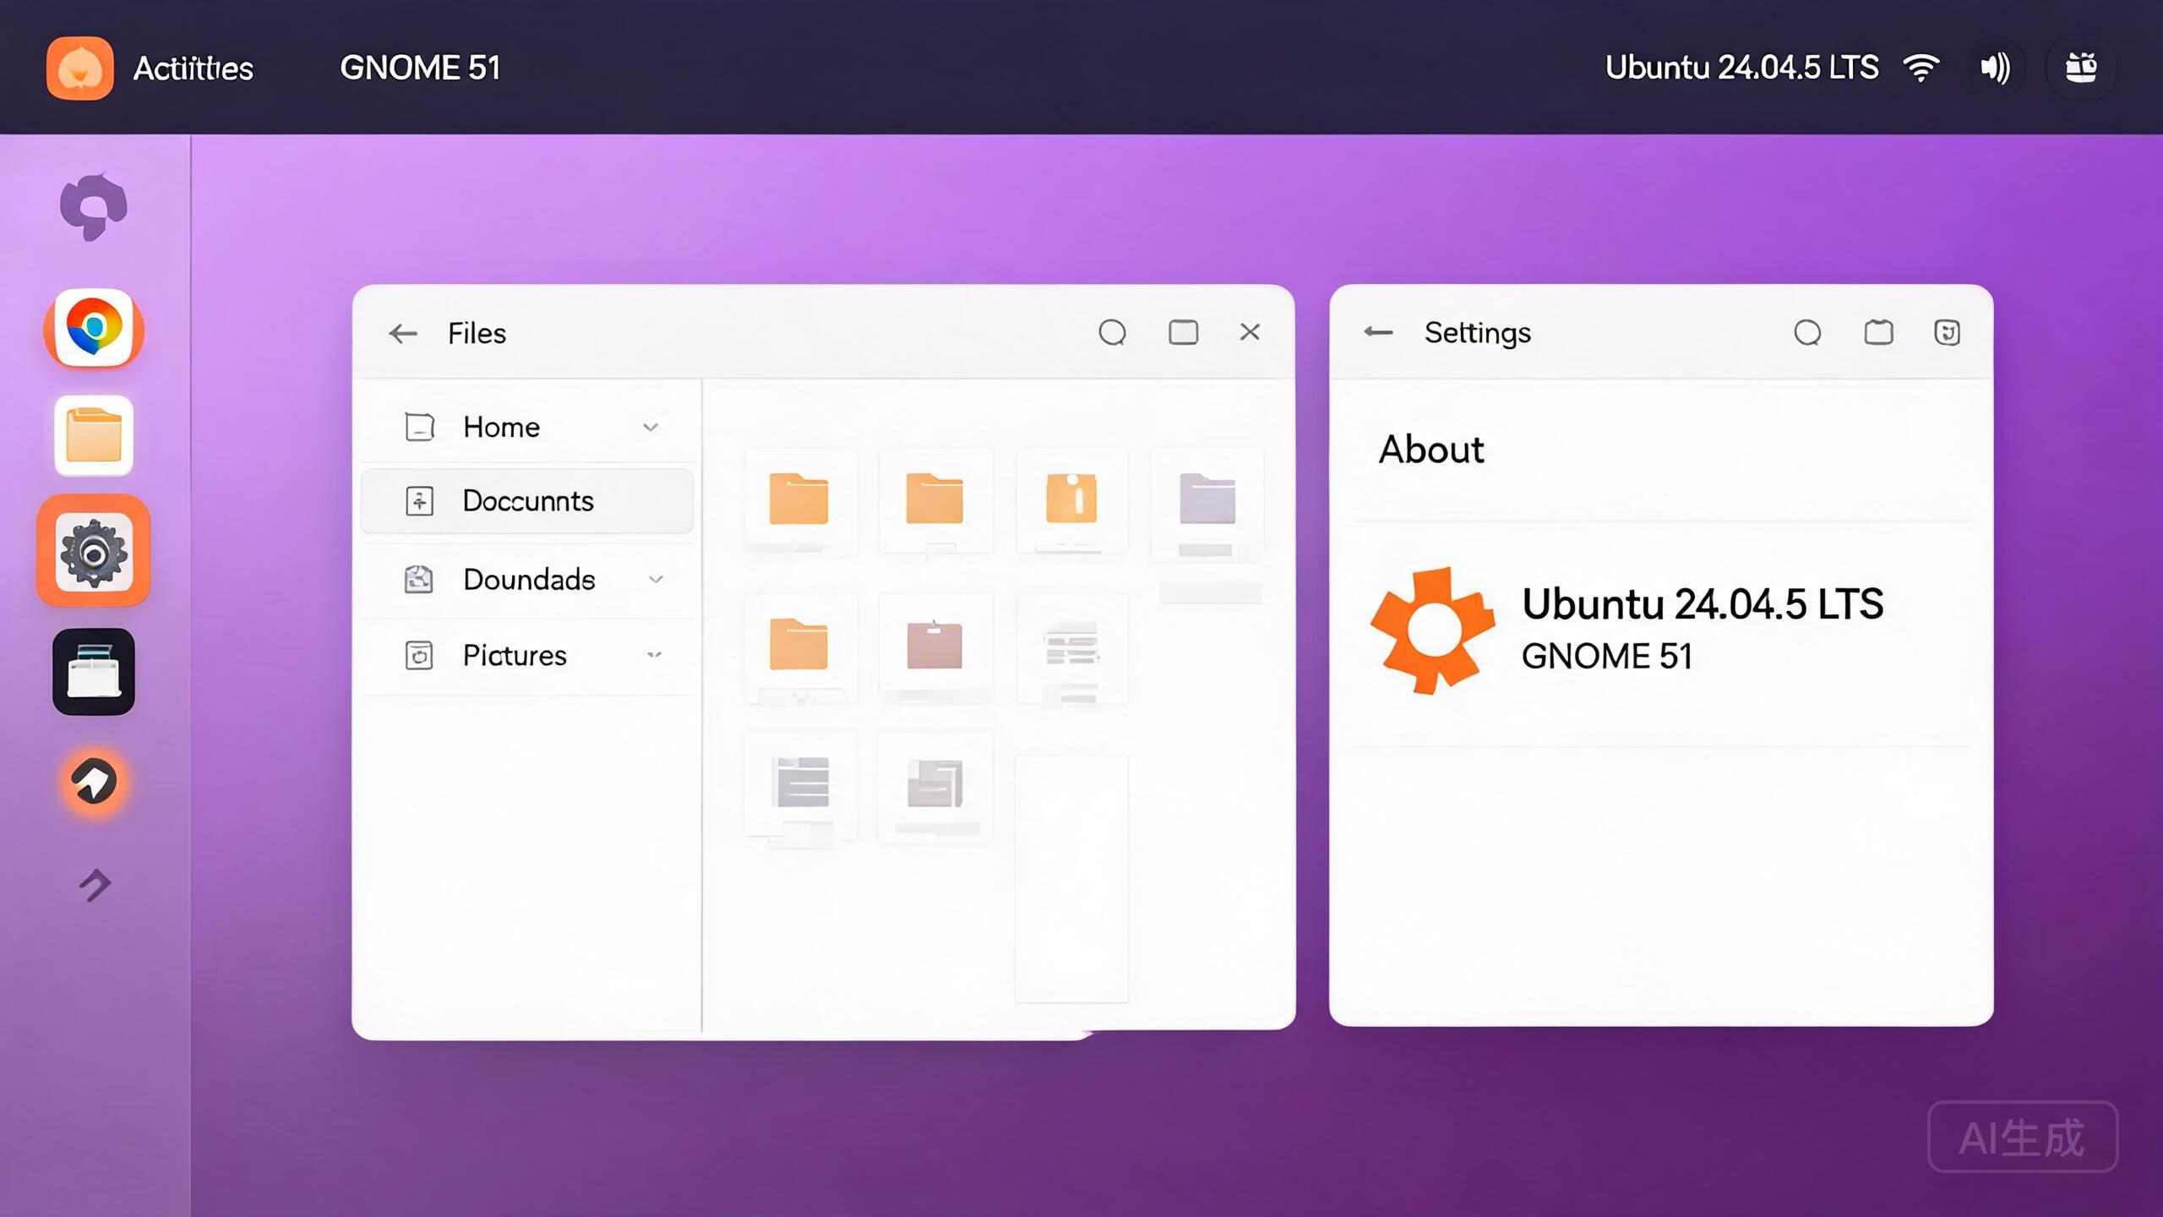Screen dimensions: 2163x1217
Task: Open the orange info folder in top row
Action: tap(1071, 498)
